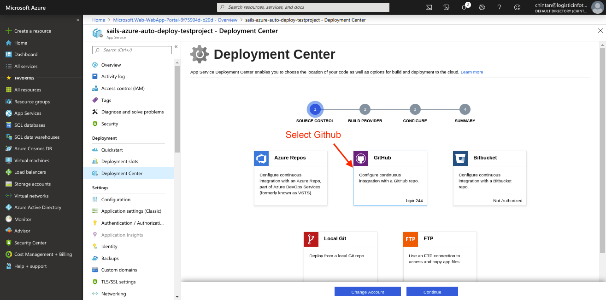Open directory and subscription filter icon
This screenshot has width=606, height=300.
pos(446,7)
